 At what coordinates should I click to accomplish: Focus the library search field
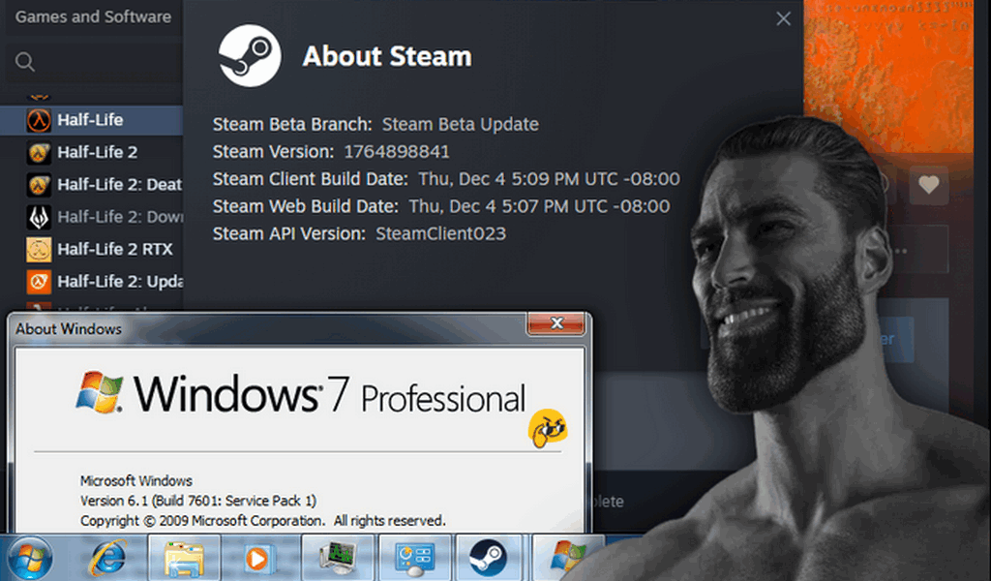[95, 62]
